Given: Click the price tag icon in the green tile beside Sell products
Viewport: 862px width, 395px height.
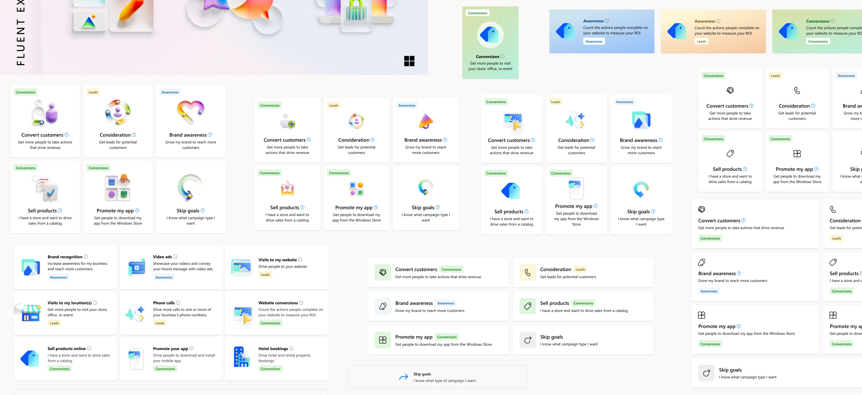Looking at the screenshot, I should [527, 306].
